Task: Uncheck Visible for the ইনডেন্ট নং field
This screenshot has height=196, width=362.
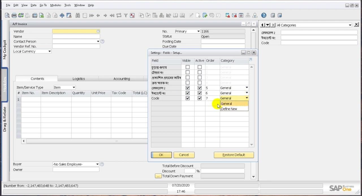Action: coord(188,93)
